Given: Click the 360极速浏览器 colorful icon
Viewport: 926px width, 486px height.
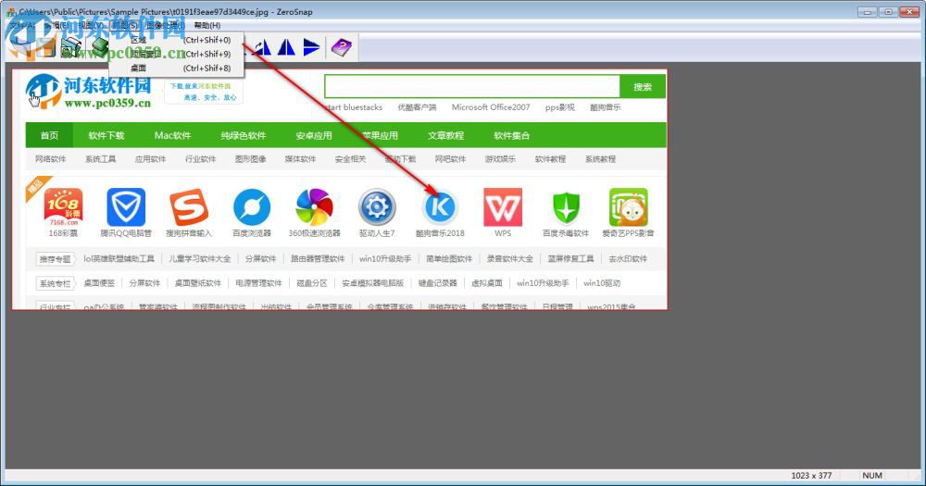Looking at the screenshot, I should (x=314, y=207).
